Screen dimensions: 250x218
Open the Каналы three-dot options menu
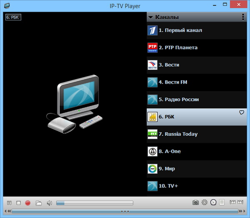[243, 17]
